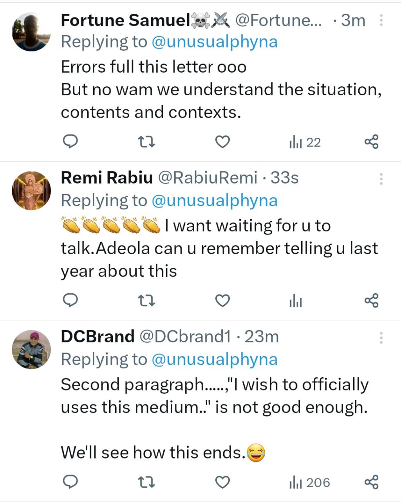Click the retweet icon under Remi Rabiu's reply

[x=146, y=301]
